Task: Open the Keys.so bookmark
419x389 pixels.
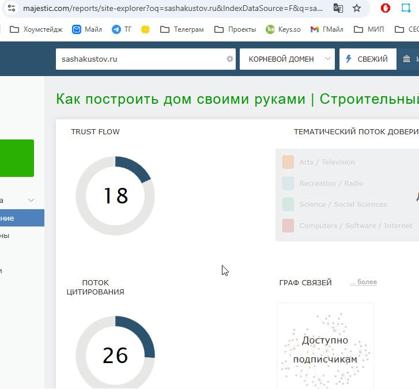Action: pyautogui.click(x=283, y=29)
